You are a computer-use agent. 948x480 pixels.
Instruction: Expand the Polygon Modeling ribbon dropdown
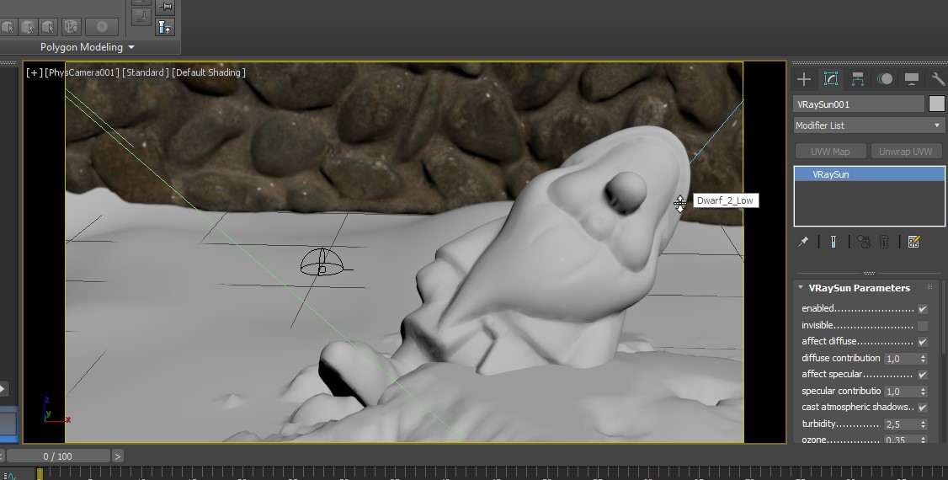pos(130,47)
